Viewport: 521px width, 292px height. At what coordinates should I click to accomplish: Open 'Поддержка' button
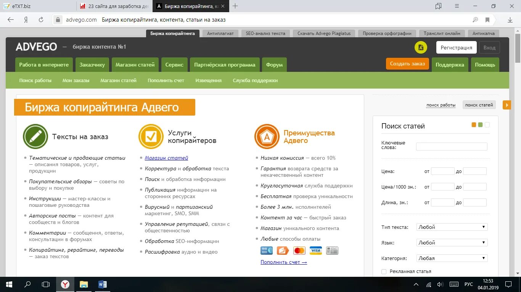[x=450, y=65]
